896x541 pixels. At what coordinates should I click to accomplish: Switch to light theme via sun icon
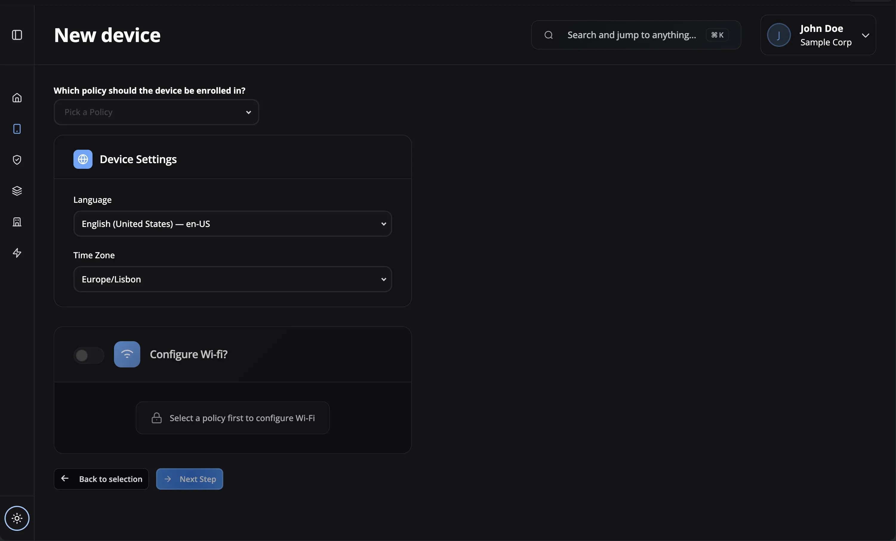pos(17,518)
